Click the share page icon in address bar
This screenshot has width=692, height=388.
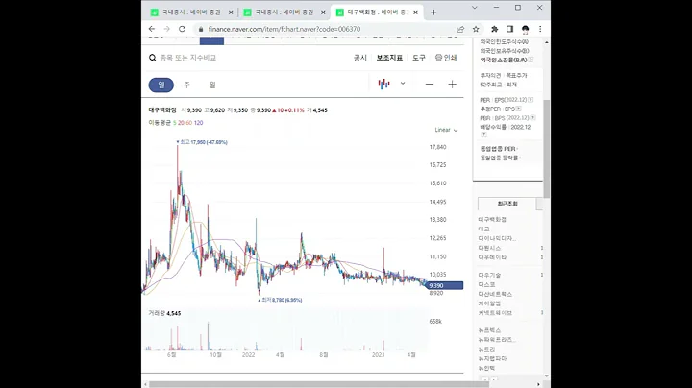pyautogui.click(x=460, y=29)
